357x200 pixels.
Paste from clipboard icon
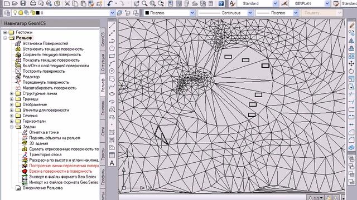(83, 3)
